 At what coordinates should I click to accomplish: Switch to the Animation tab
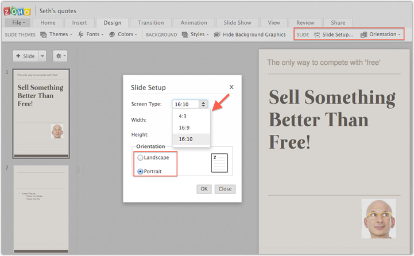(194, 23)
